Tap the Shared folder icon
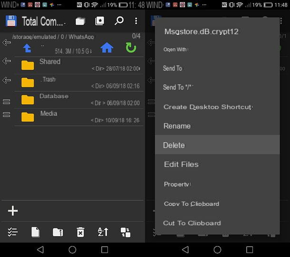The width and height of the screenshot is (290, 257). 28,65
